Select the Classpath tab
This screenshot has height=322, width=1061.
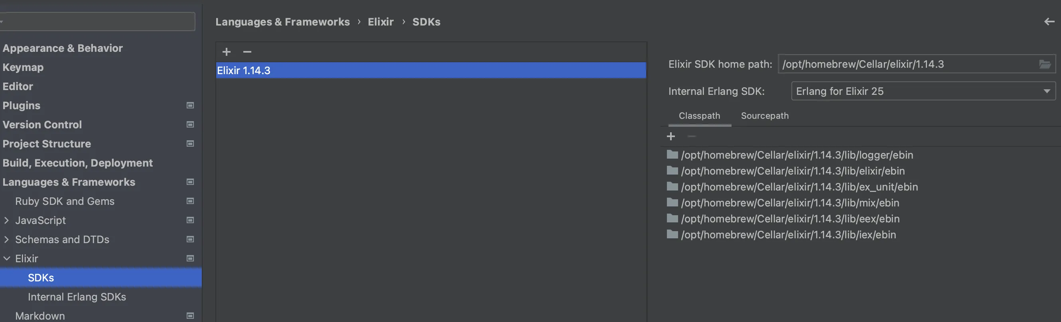699,116
